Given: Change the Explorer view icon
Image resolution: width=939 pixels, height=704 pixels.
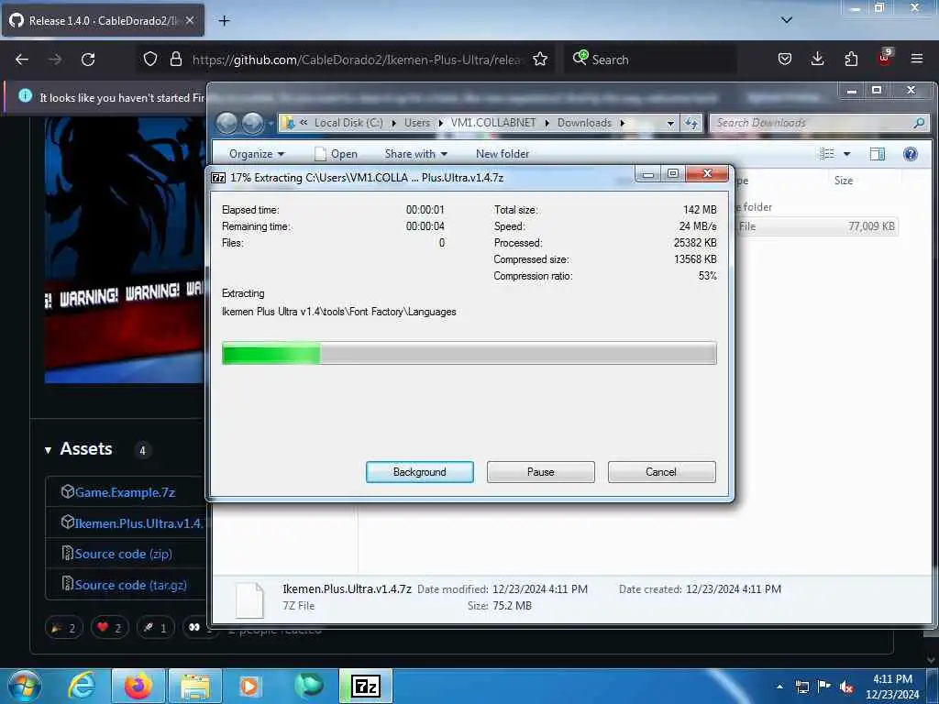Looking at the screenshot, I should point(827,154).
